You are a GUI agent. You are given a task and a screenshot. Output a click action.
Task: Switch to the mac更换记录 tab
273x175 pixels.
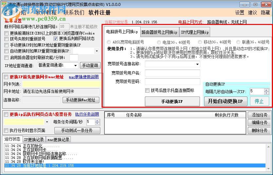click(x=58, y=140)
